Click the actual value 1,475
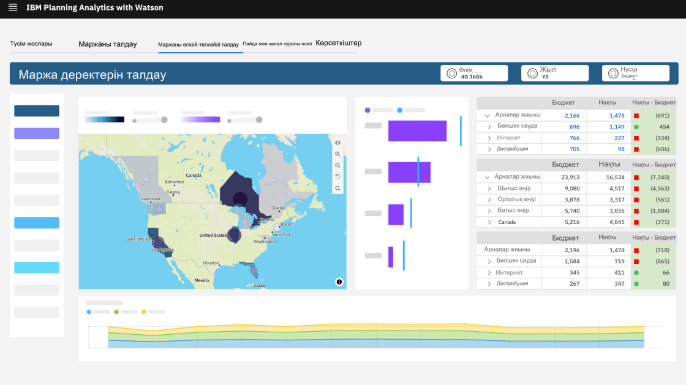The image size is (686, 385). [617, 116]
